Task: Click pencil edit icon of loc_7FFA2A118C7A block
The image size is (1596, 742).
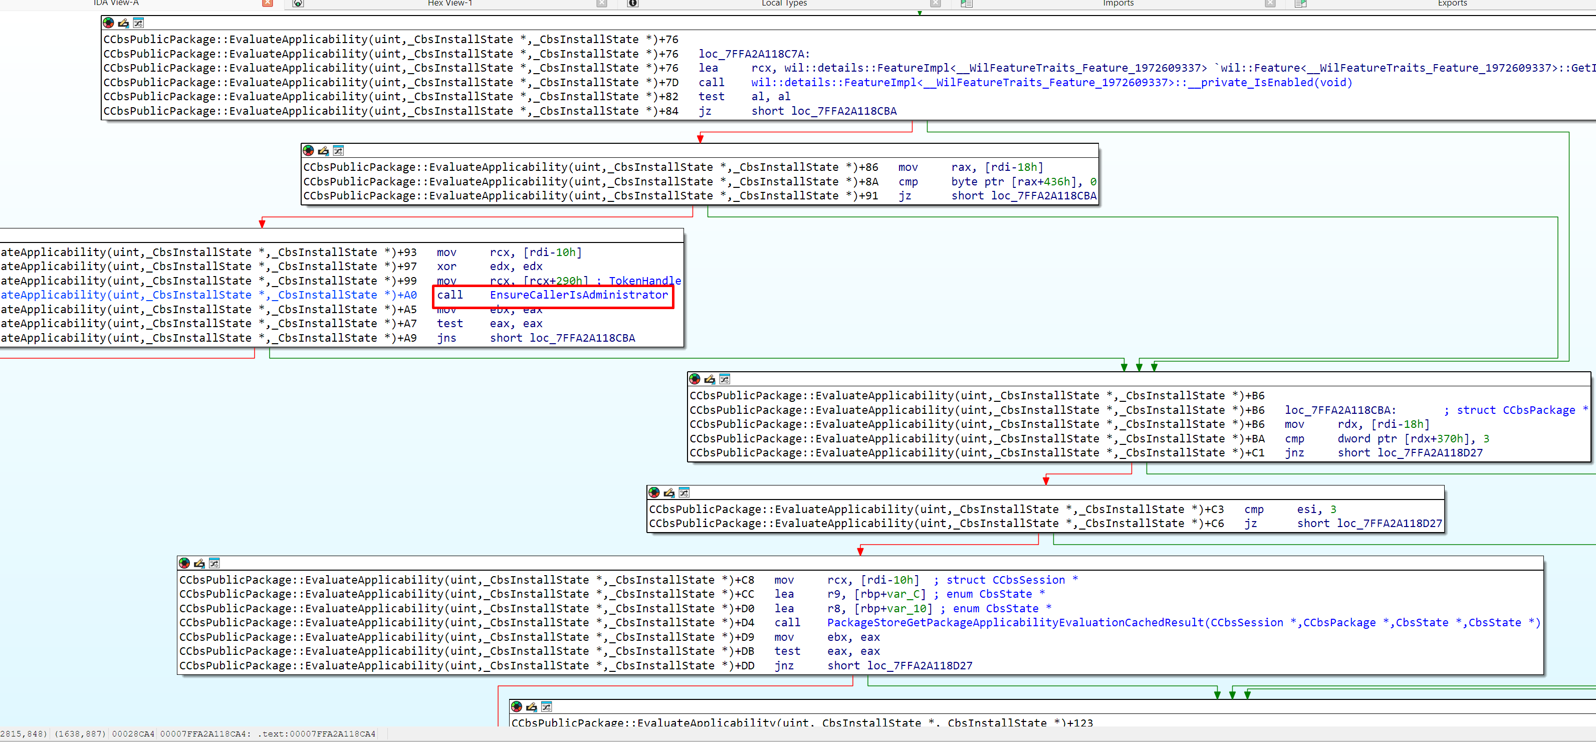Action: tap(123, 23)
